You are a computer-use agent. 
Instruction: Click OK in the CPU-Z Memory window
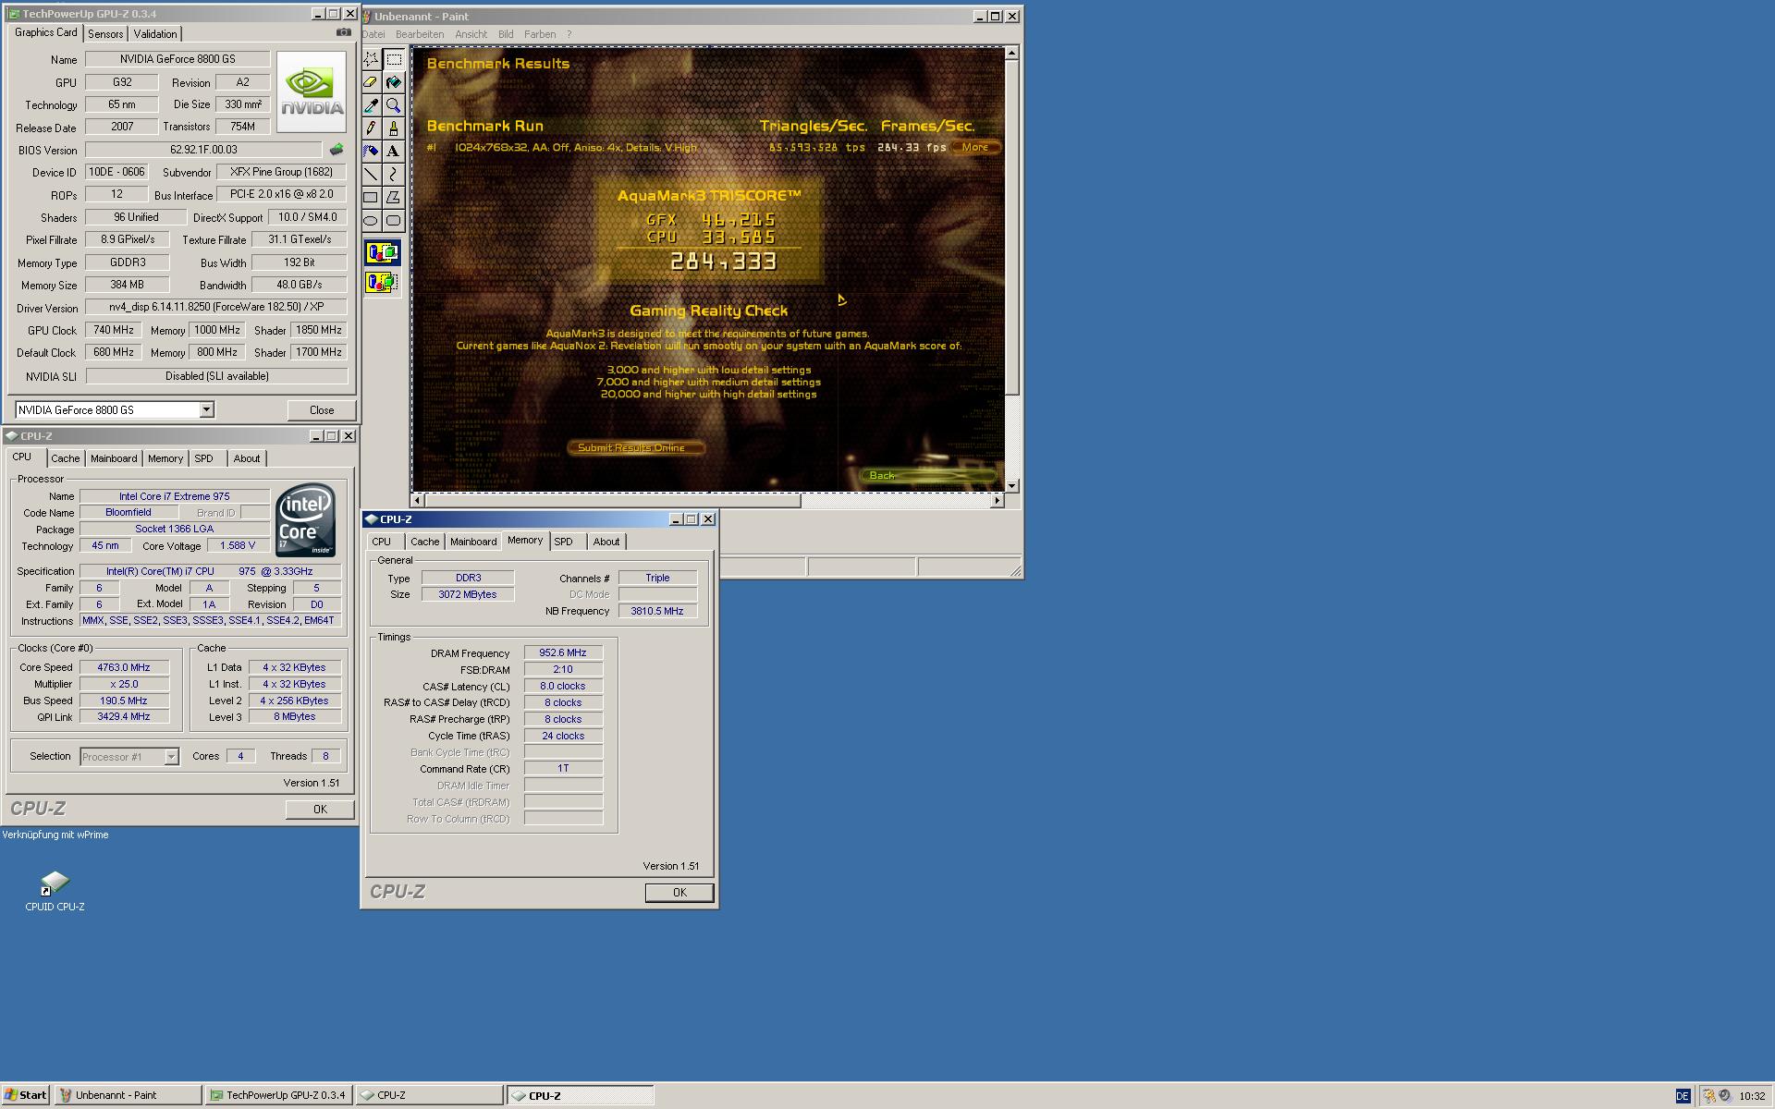point(679,893)
